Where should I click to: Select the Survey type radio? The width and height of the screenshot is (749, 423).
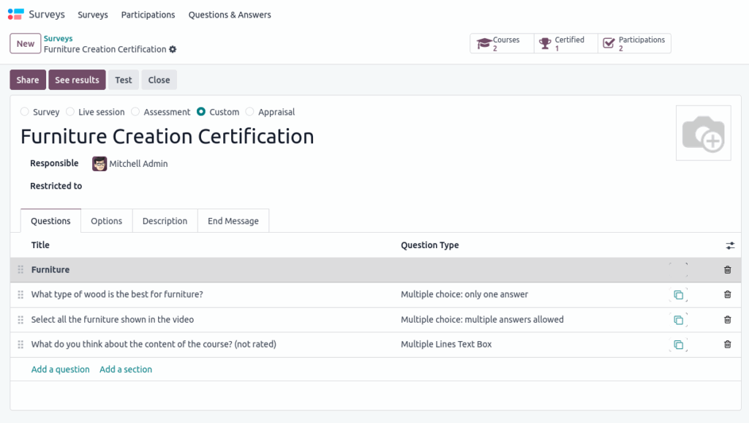(x=25, y=112)
